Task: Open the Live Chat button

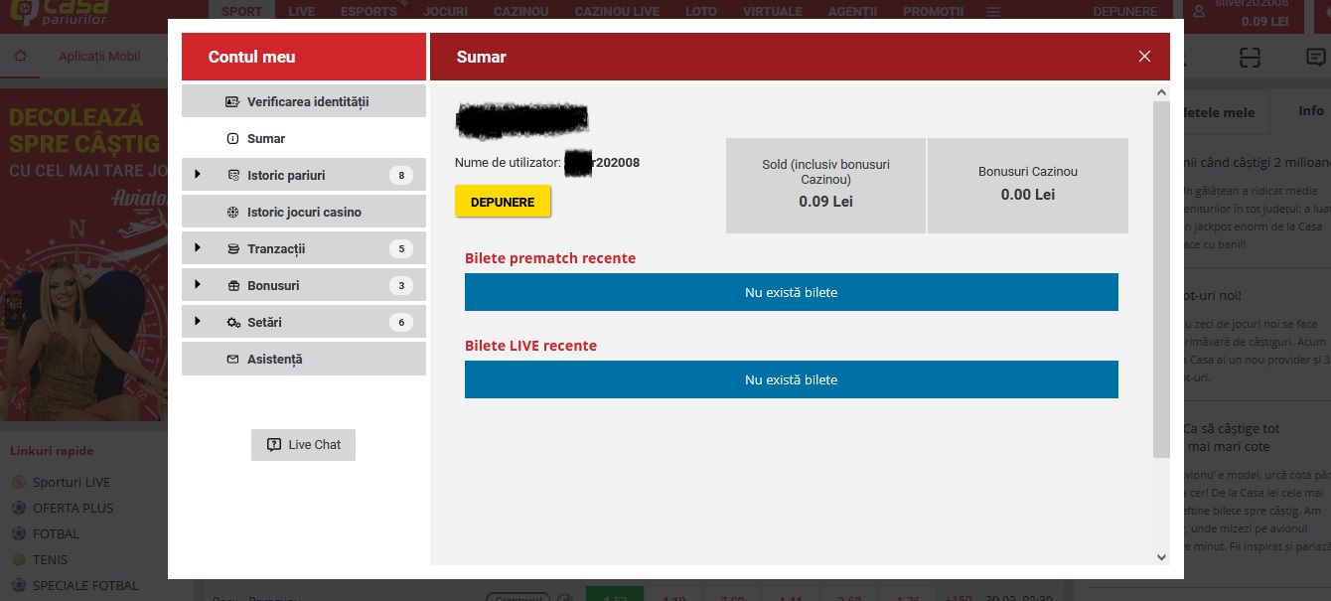Action: pyautogui.click(x=303, y=445)
